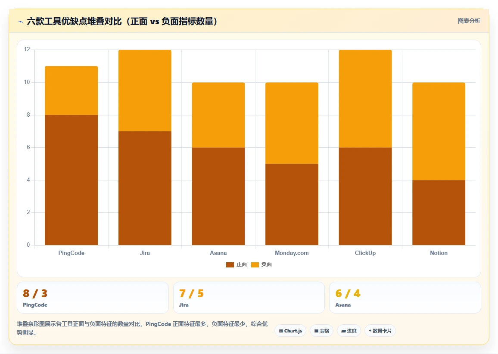This screenshot has width=498, height=354.
Task: Open the 6 / 4 Asana data card
Action: [x=405, y=298]
